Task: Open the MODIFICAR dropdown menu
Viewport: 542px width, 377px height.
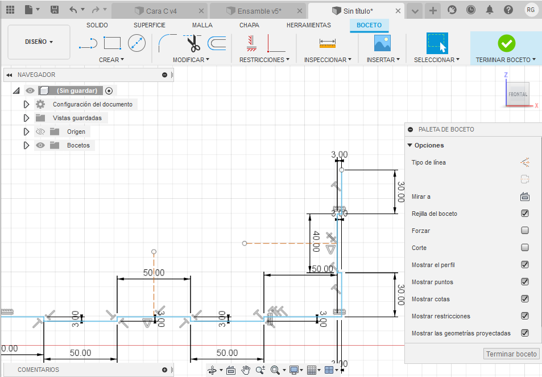Action: point(191,60)
